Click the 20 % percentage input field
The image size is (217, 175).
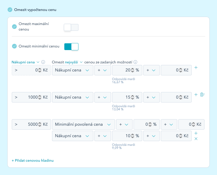click(x=127, y=70)
